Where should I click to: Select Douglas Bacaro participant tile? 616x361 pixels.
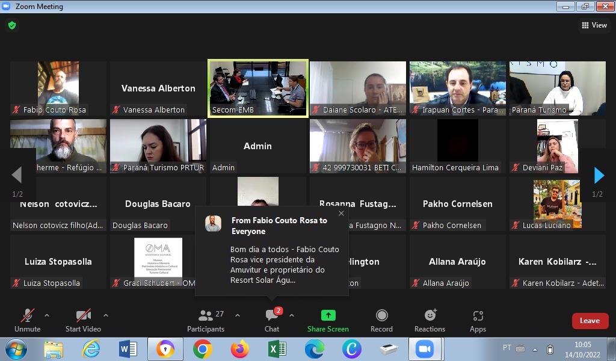158,204
